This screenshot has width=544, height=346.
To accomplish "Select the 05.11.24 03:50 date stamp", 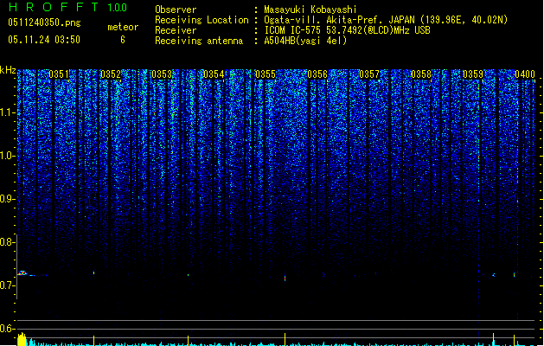I will coord(43,40).
